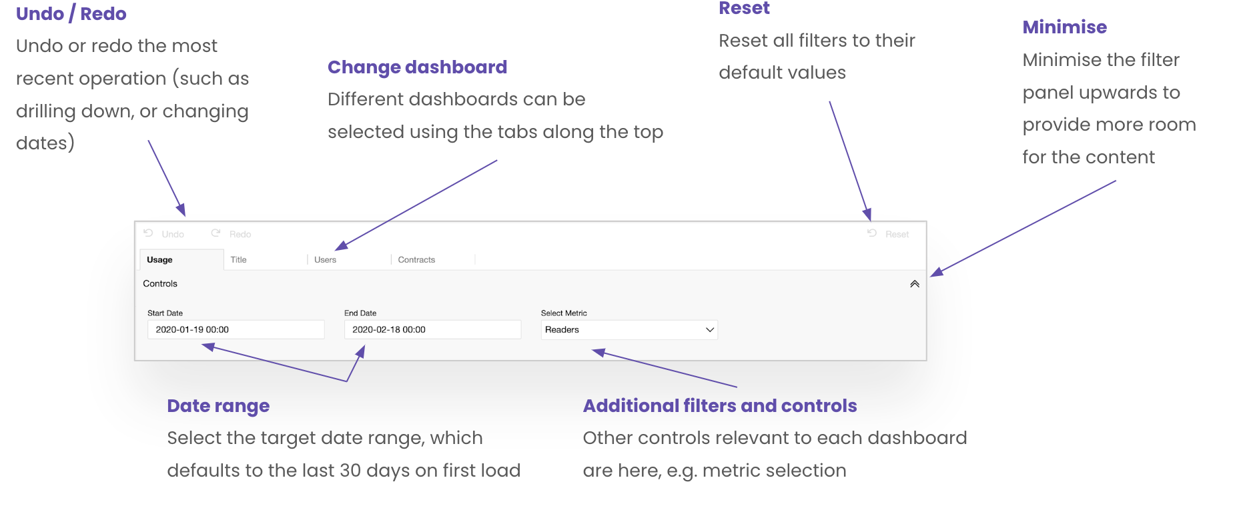
Task: Click the Undo text button
Action: (173, 235)
